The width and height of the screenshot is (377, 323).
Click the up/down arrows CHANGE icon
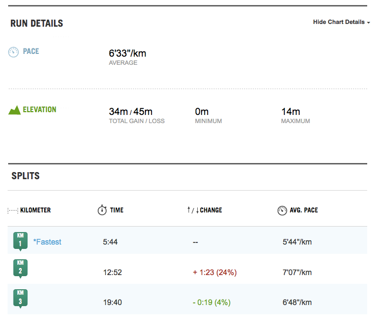(192, 210)
